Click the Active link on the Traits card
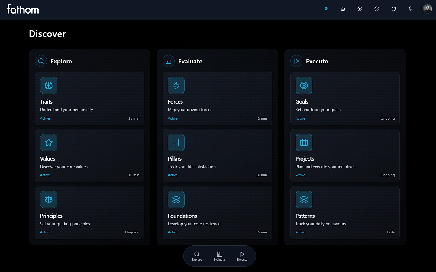 coord(45,118)
